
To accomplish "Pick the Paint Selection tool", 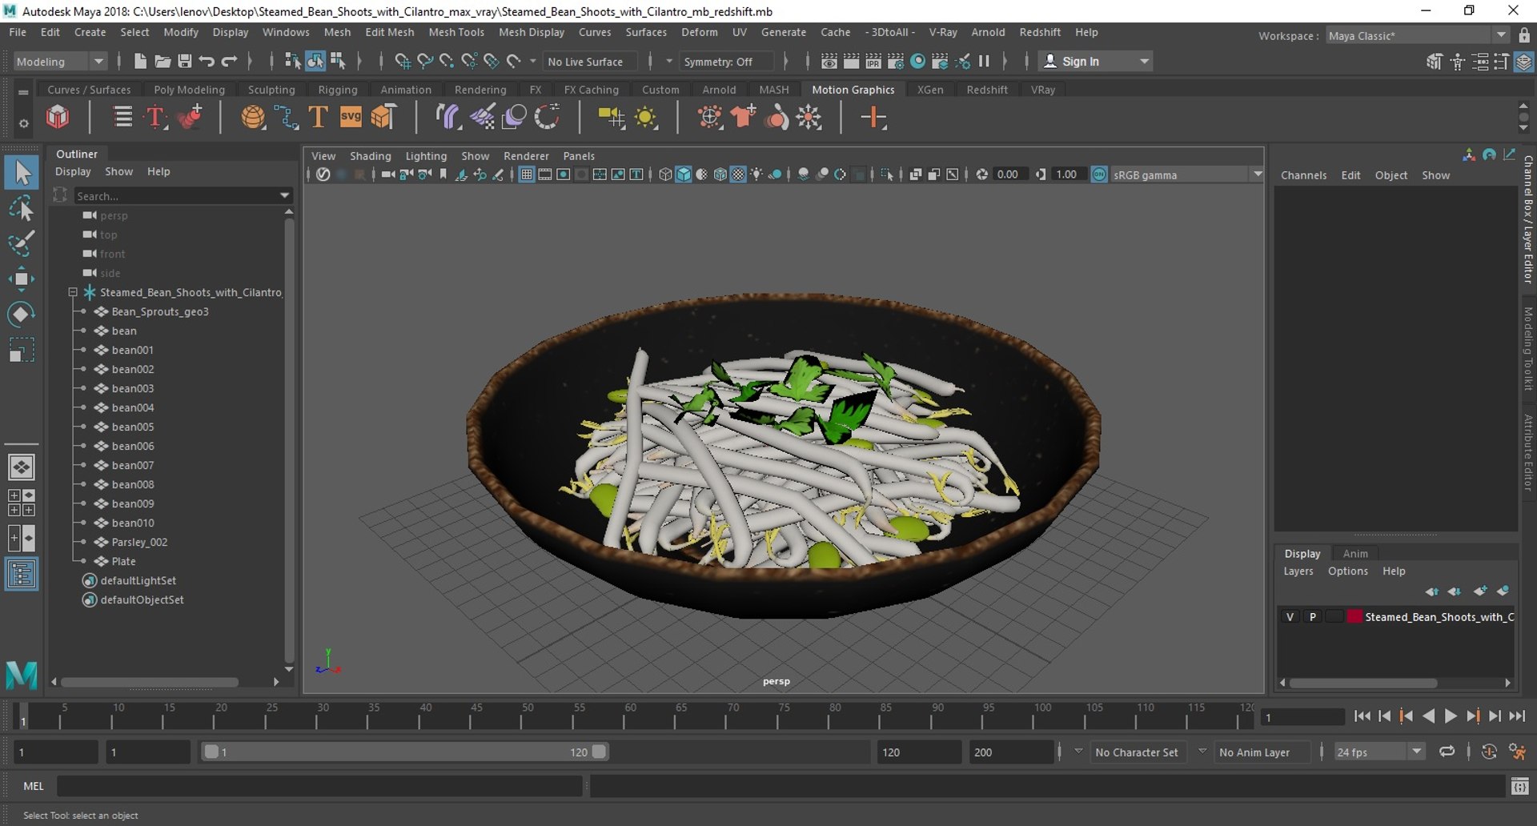I will coord(22,243).
